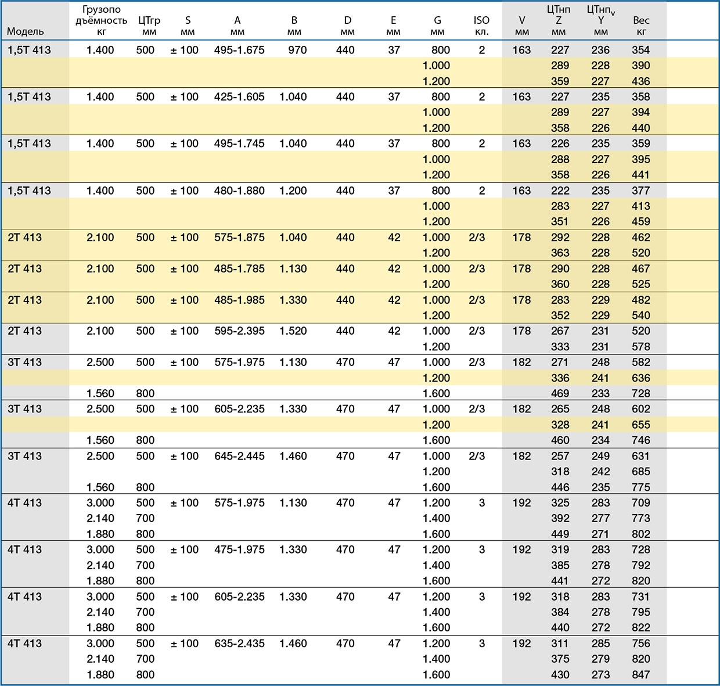Click the weight value '540'
Image resolution: width=720 pixels, height=686 pixels.
(641, 315)
